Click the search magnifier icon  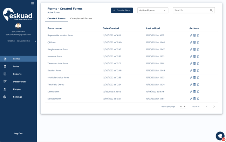(211, 11)
